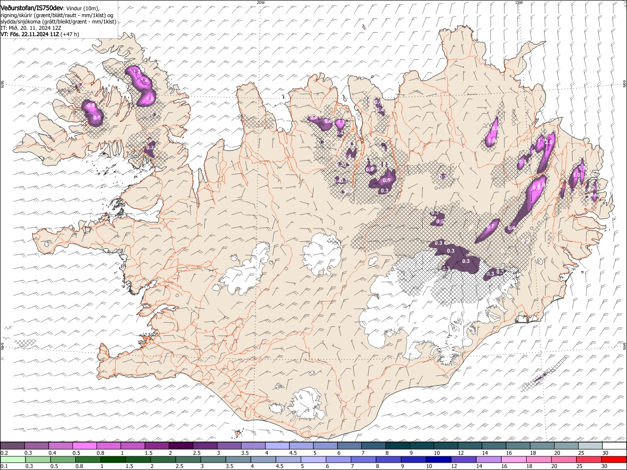Image resolution: width=627 pixels, height=470 pixels.
Task: Pick the snow legend swatch starting at 0.2
Action: coord(12,446)
